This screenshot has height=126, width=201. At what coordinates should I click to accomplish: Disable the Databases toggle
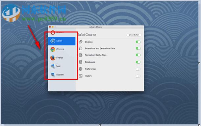[138, 62]
